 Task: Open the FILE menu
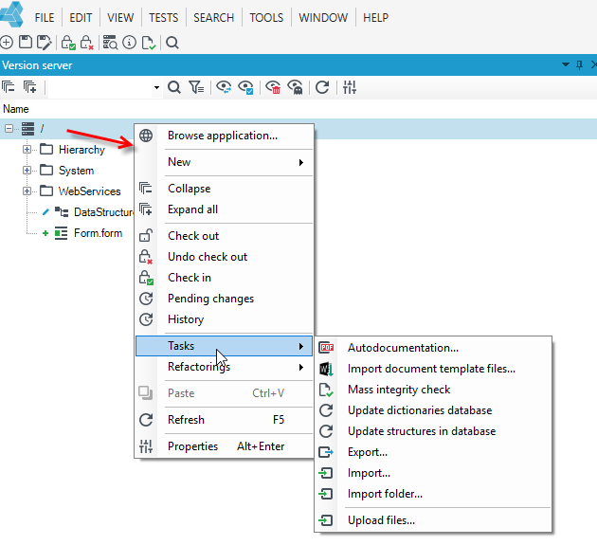(45, 17)
